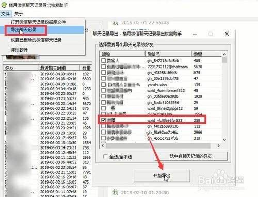Select main list row 2019-06-03 22:54:31
Screen dimensions: 258x197
point(48,108)
